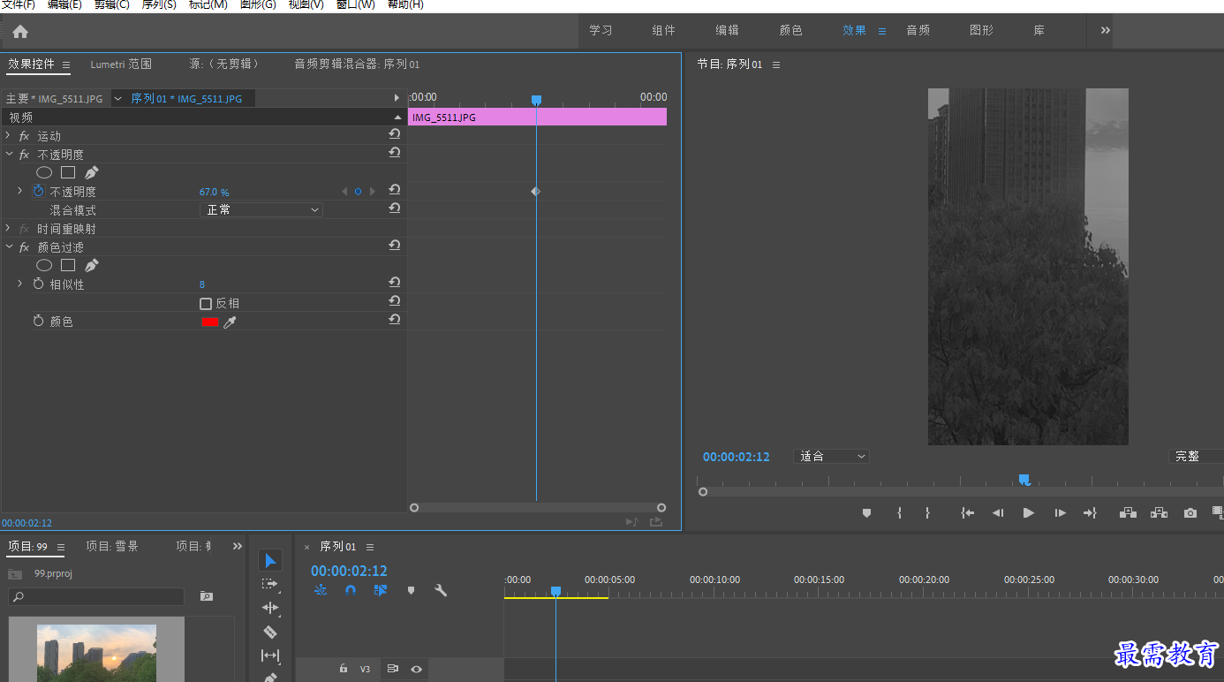Image resolution: width=1224 pixels, height=682 pixels.
Task: Go to next 不透明度 keyframe
Action: pyautogui.click(x=373, y=192)
